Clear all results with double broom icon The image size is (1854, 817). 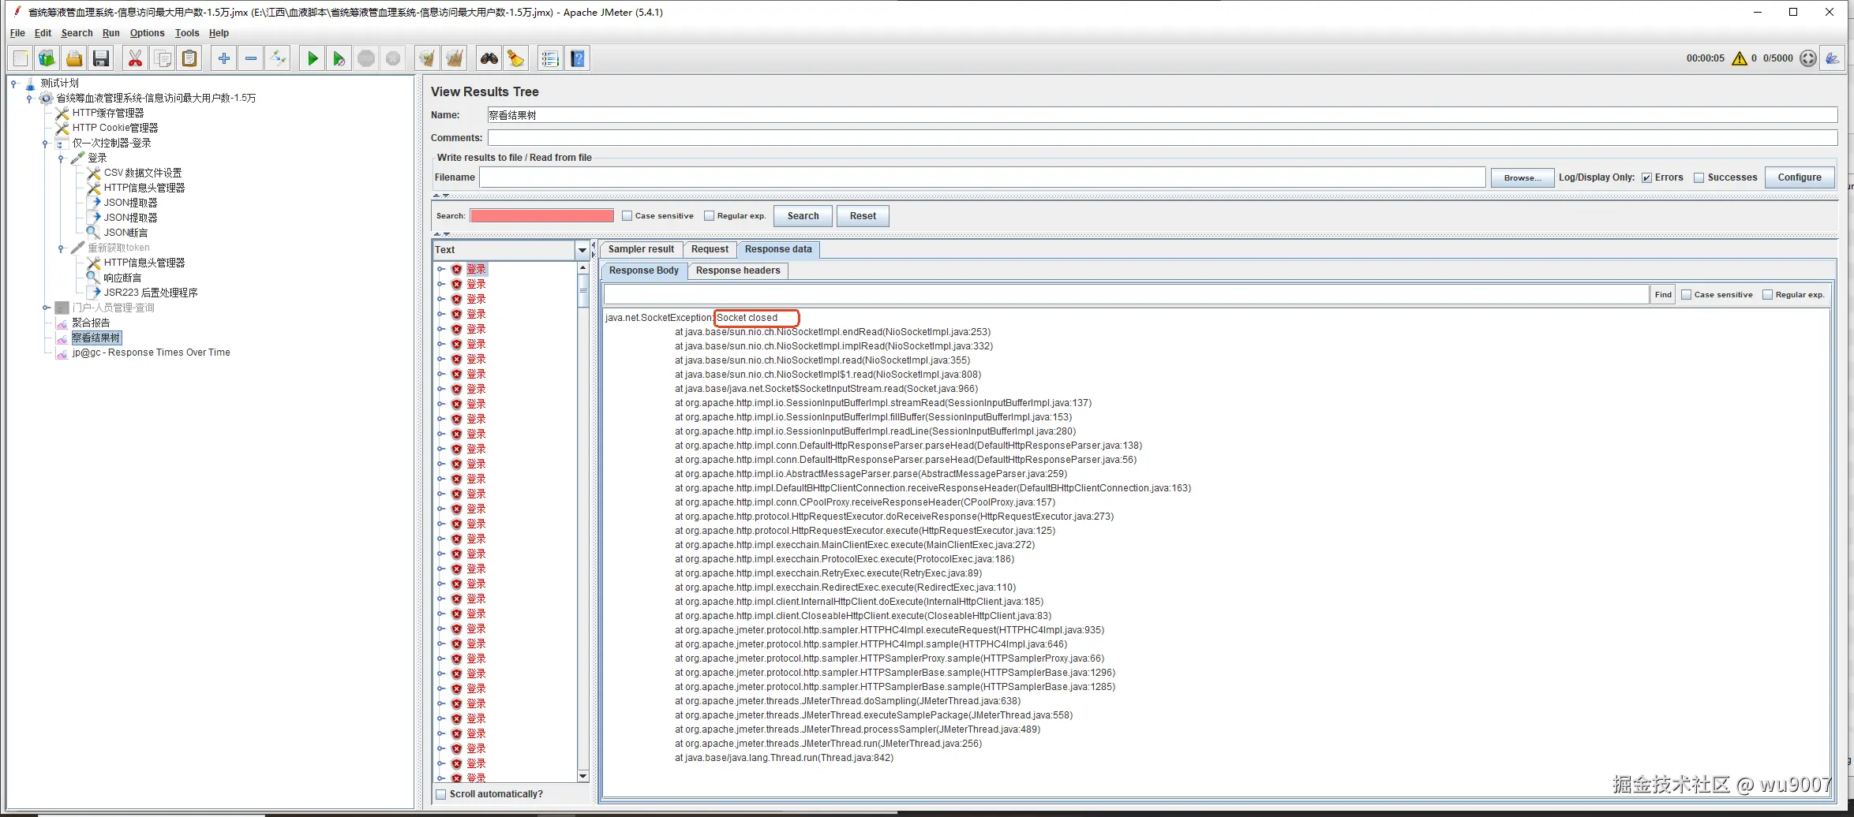point(454,58)
